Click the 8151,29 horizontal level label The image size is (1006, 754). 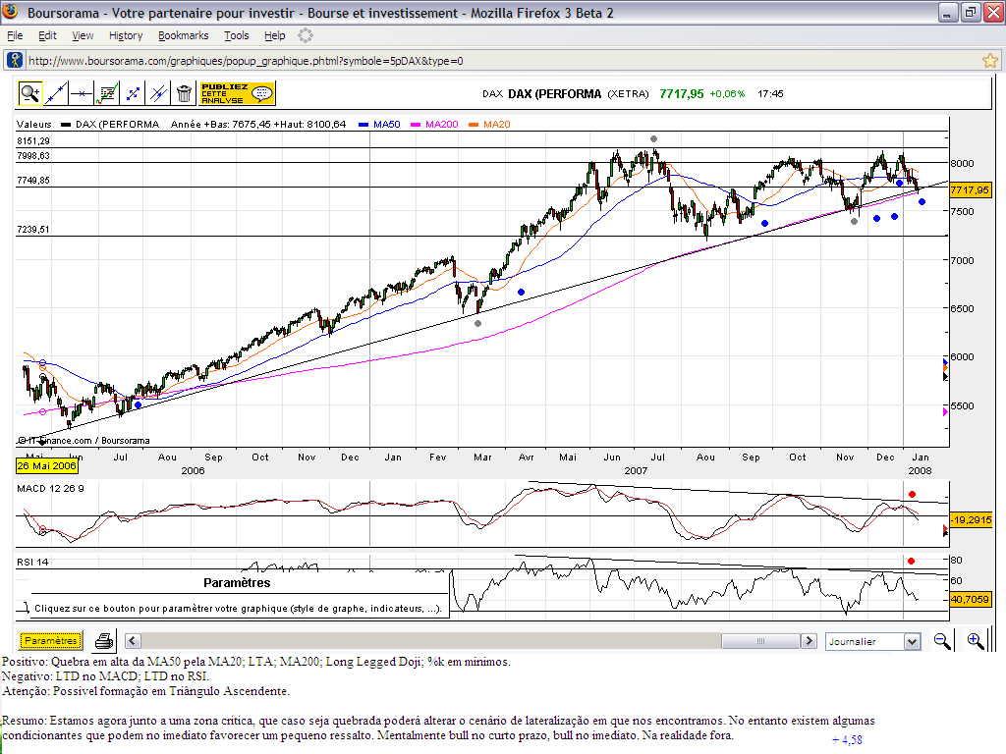coord(33,141)
